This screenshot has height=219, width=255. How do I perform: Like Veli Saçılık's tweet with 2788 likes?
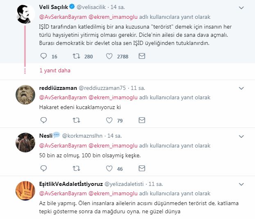pyautogui.click(x=109, y=56)
